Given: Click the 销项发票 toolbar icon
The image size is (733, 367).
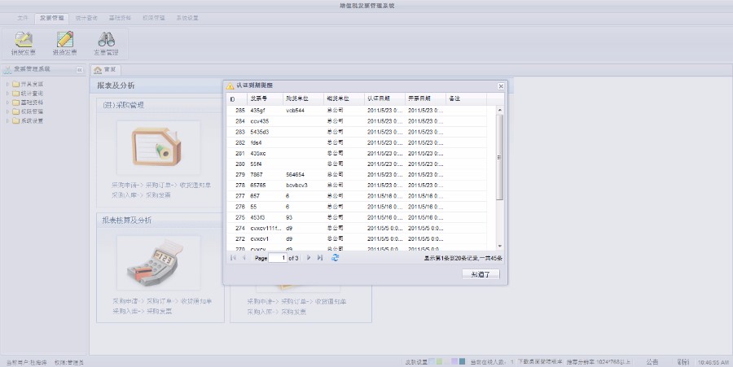Looking at the screenshot, I should [23, 42].
